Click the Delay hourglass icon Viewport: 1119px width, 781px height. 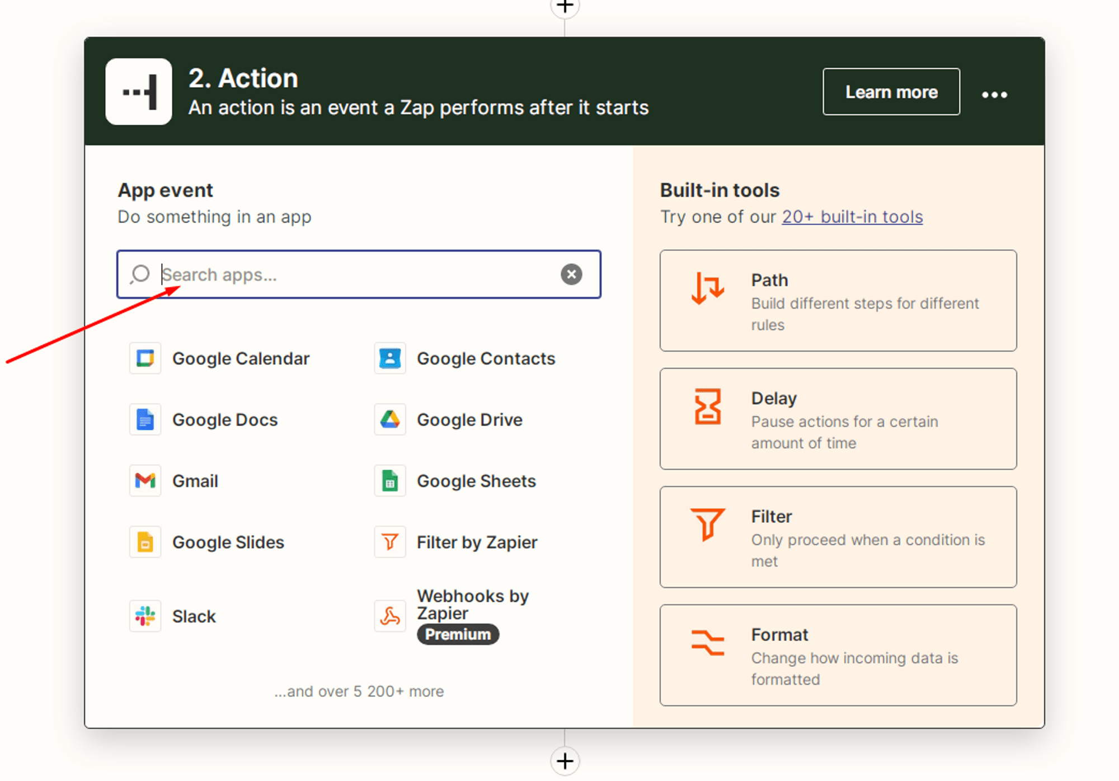point(708,406)
